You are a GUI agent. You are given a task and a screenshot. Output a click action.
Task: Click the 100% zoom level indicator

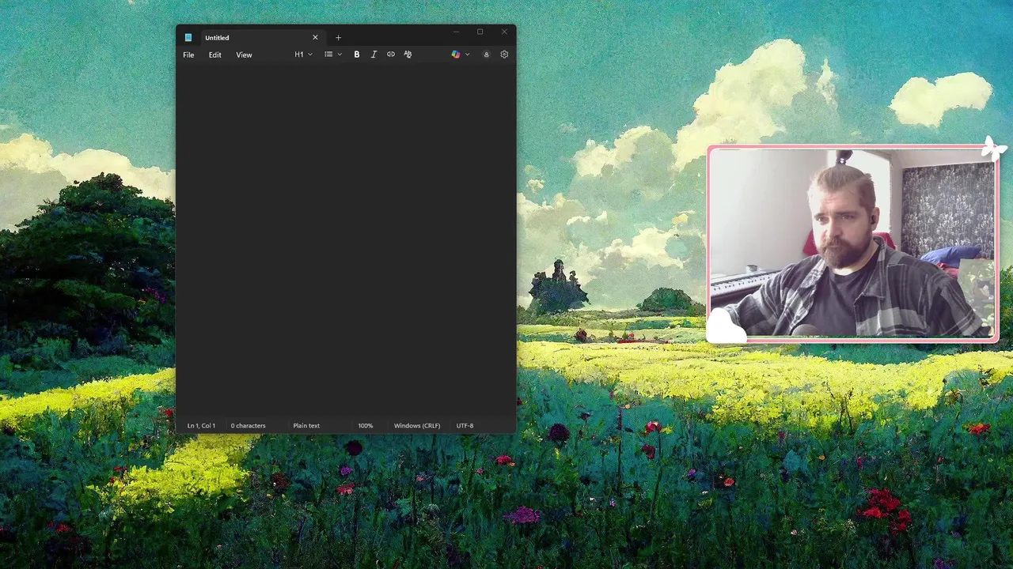(365, 426)
